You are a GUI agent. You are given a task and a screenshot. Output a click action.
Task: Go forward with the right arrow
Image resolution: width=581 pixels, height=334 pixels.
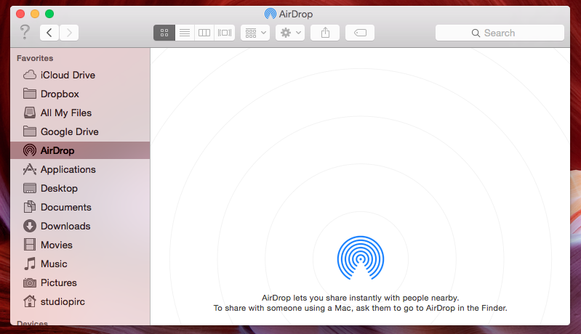[69, 33]
